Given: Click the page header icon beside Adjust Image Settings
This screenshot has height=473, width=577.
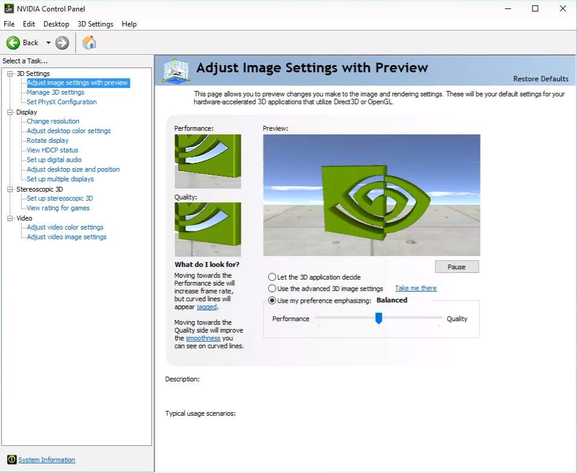Looking at the screenshot, I should [175, 71].
